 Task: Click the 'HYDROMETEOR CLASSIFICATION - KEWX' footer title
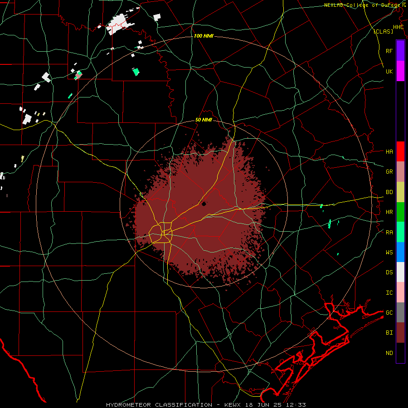click(x=174, y=405)
